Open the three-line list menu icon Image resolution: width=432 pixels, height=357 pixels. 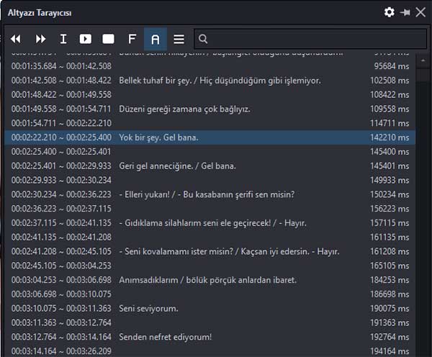179,39
